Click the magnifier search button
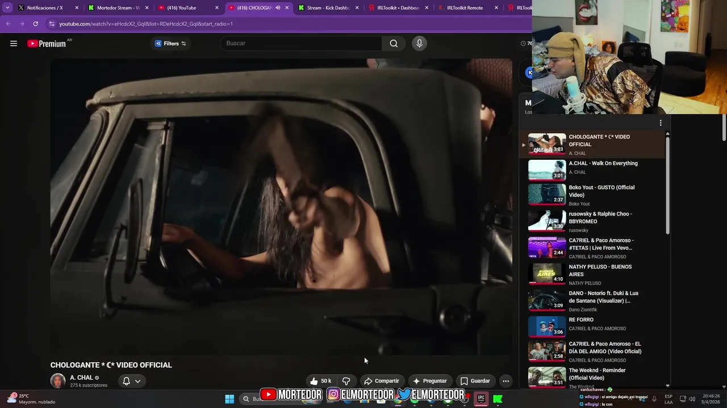The width and height of the screenshot is (727, 408). pyautogui.click(x=394, y=44)
